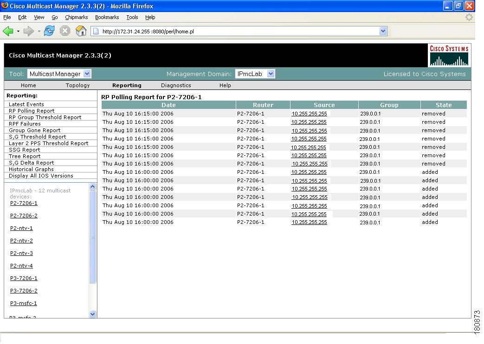Select device P2-ntv-3
The height and width of the screenshot is (344, 484).
pos(21,253)
